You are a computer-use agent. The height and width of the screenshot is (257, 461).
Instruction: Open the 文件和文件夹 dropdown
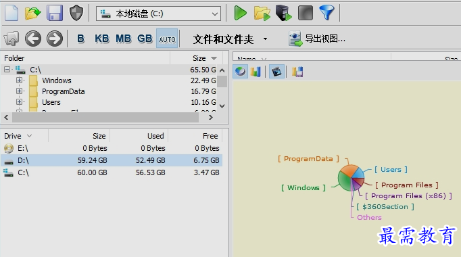click(230, 39)
